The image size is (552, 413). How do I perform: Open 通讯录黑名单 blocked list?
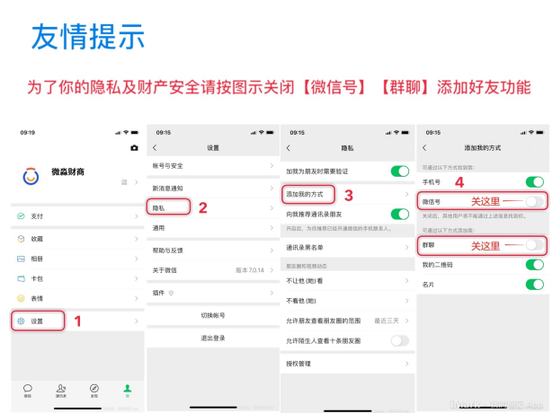tap(347, 248)
